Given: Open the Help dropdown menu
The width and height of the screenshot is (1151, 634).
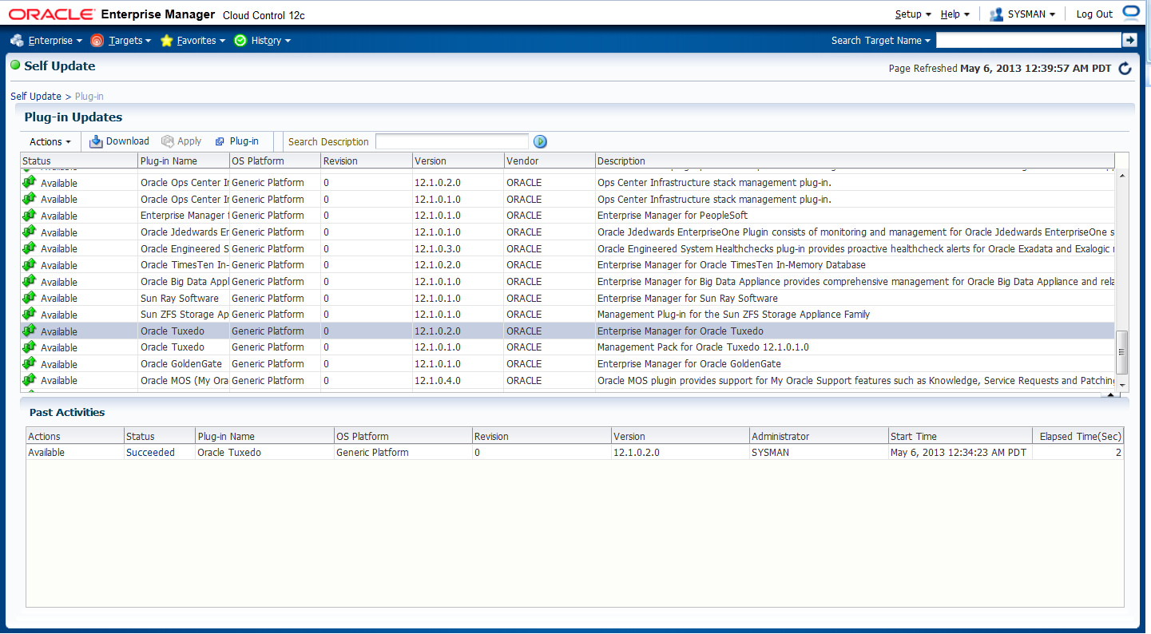Looking at the screenshot, I should point(955,14).
